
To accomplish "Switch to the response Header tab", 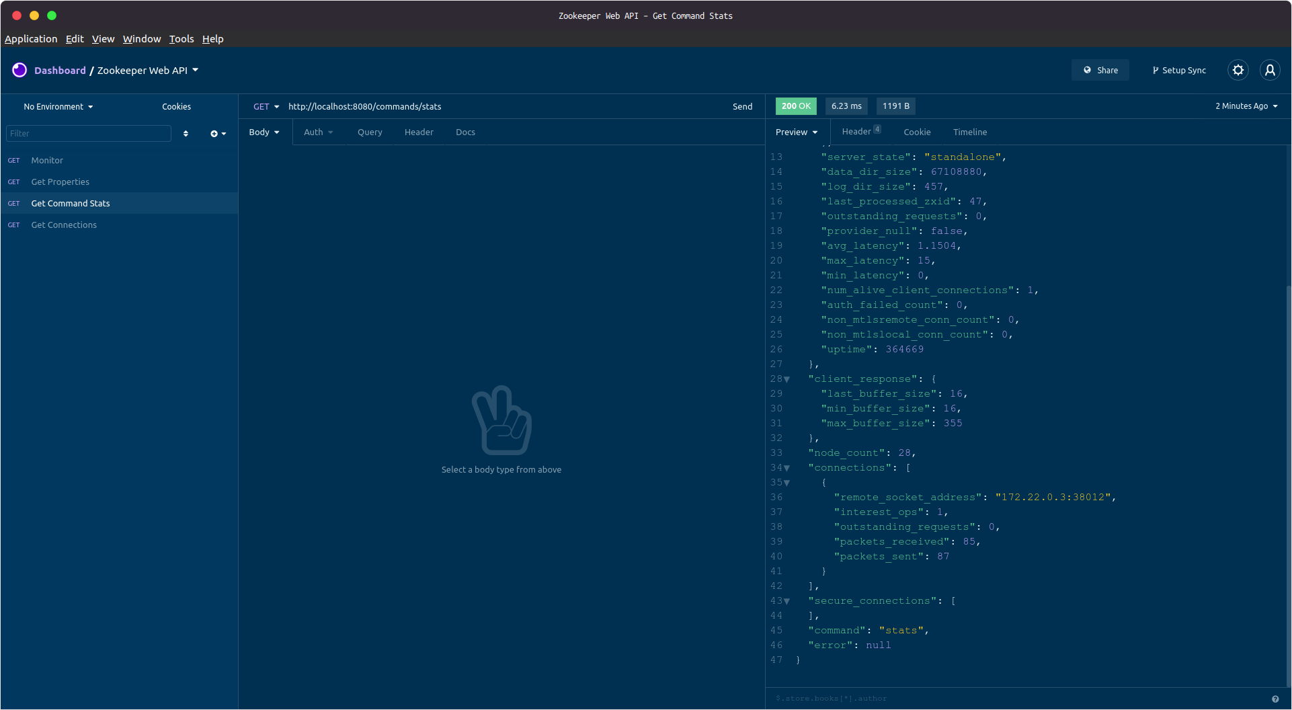I will pos(861,132).
